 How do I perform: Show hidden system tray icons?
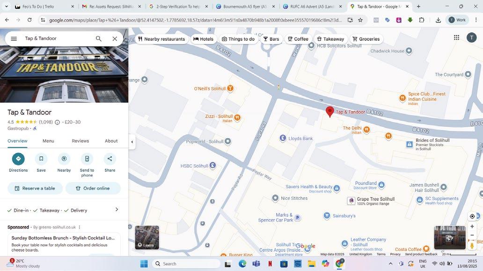[391, 264]
